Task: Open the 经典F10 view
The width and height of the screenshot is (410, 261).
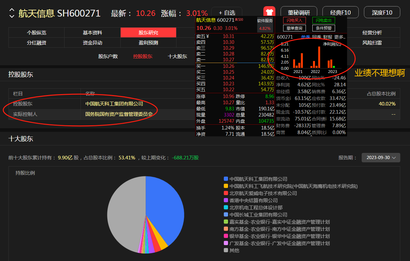Action: pos(341,13)
